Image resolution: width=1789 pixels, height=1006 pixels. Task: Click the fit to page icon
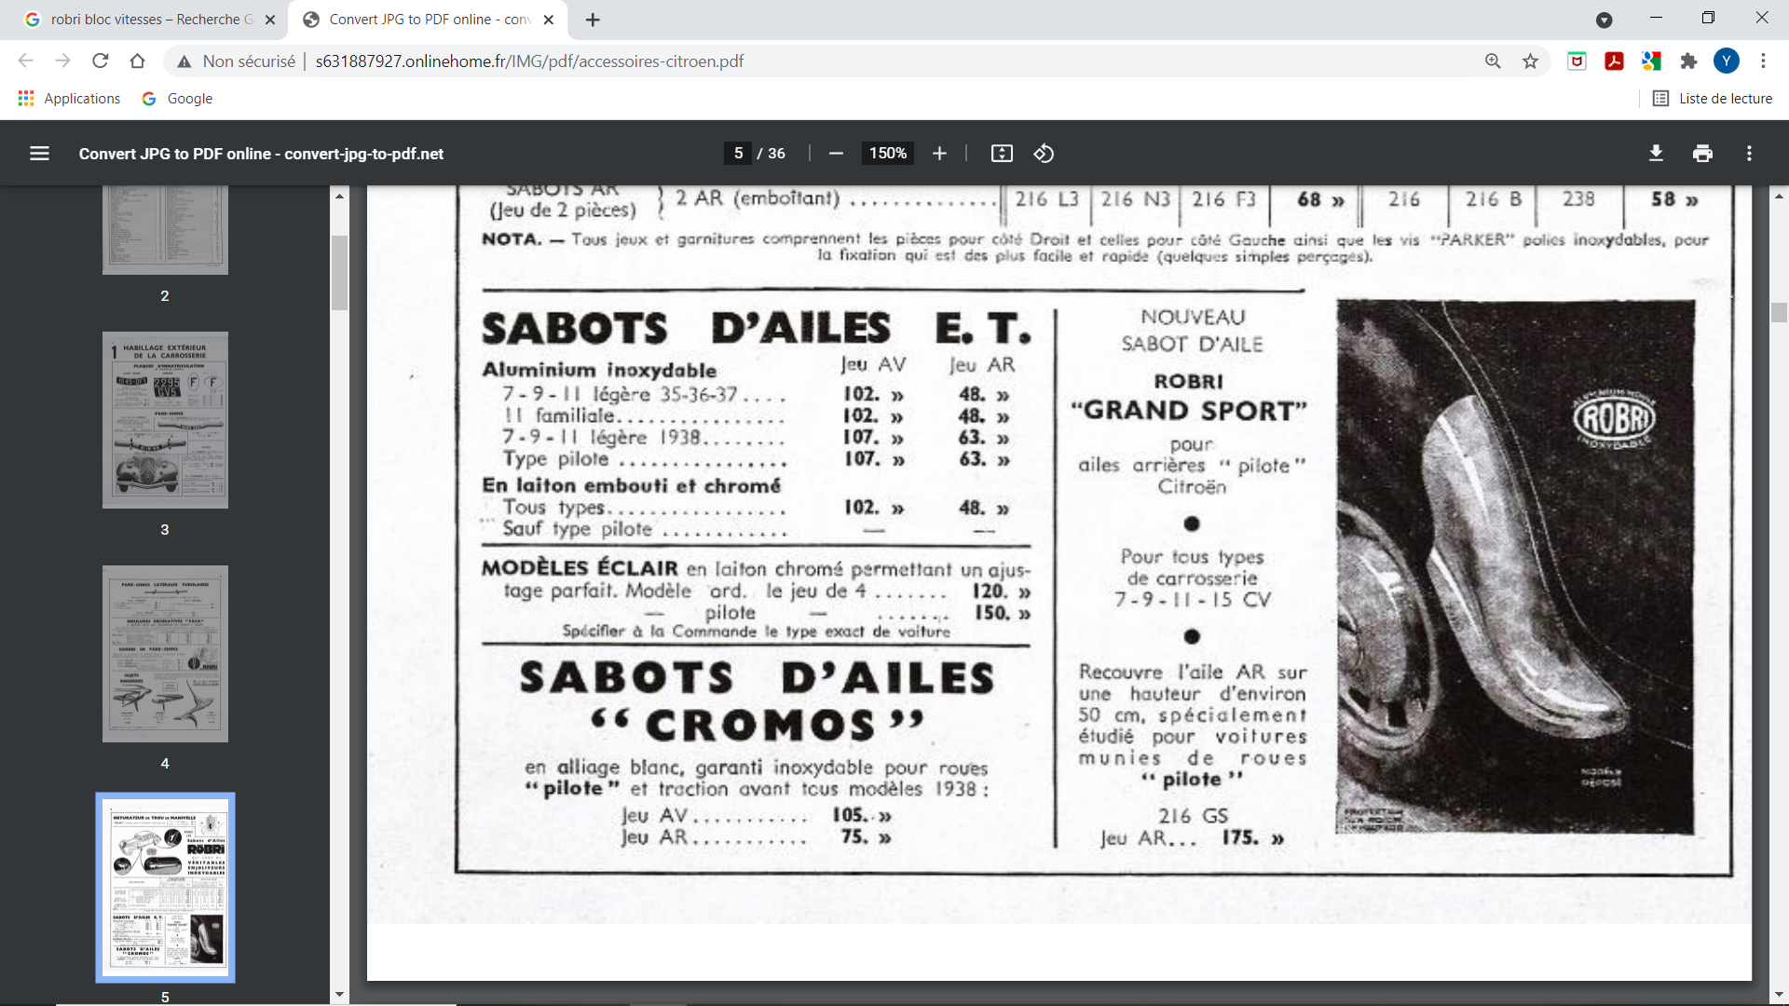point(1002,154)
